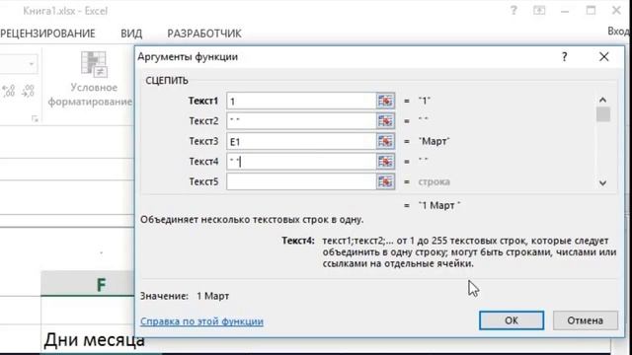Select column F header
The image size is (632, 355).
click(x=88, y=284)
